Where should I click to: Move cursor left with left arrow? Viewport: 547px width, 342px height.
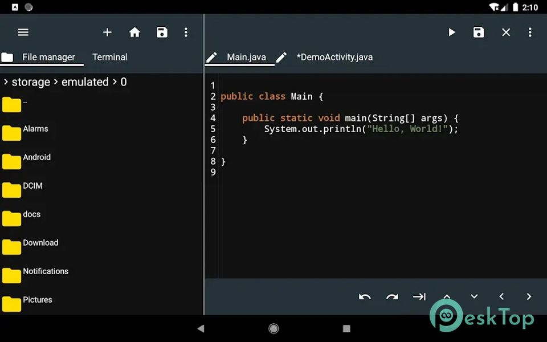point(501,296)
